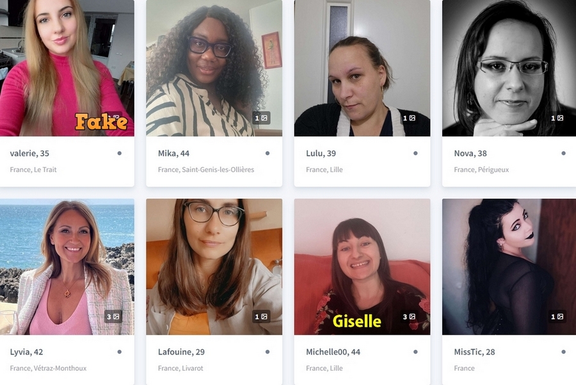Open MissTic's profile picture
The width and height of the screenshot is (576, 385).
pos(509,266)
